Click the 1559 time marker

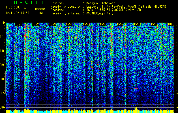(x=154, y=24)
